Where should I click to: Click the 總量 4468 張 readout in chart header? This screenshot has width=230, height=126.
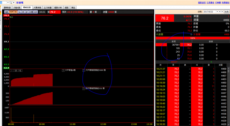pos(110,12)
